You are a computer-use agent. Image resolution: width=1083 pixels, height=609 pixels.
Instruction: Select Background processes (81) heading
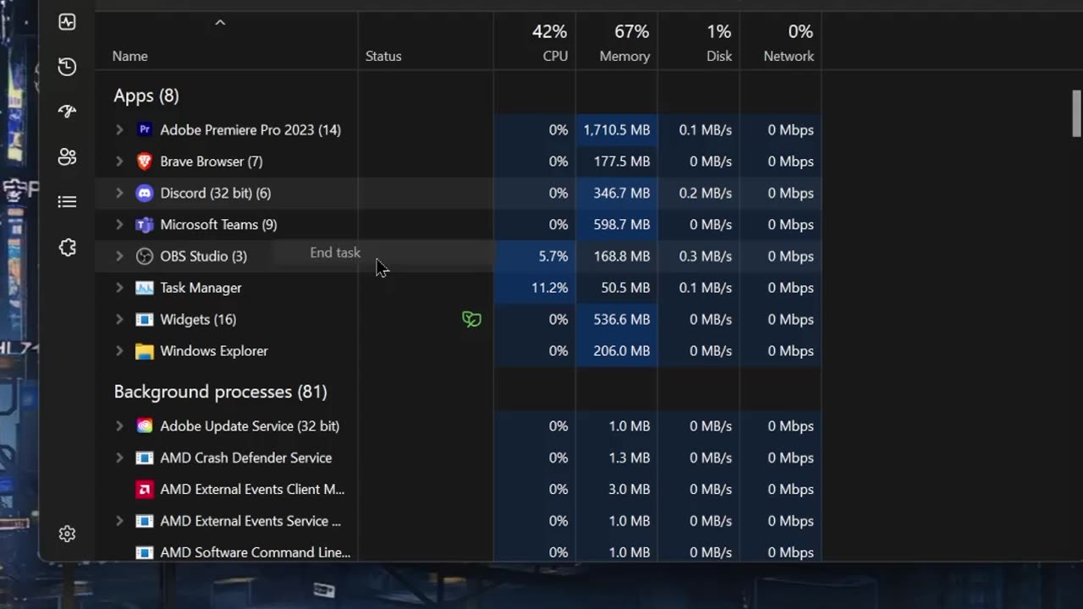(x=221, y=392)
